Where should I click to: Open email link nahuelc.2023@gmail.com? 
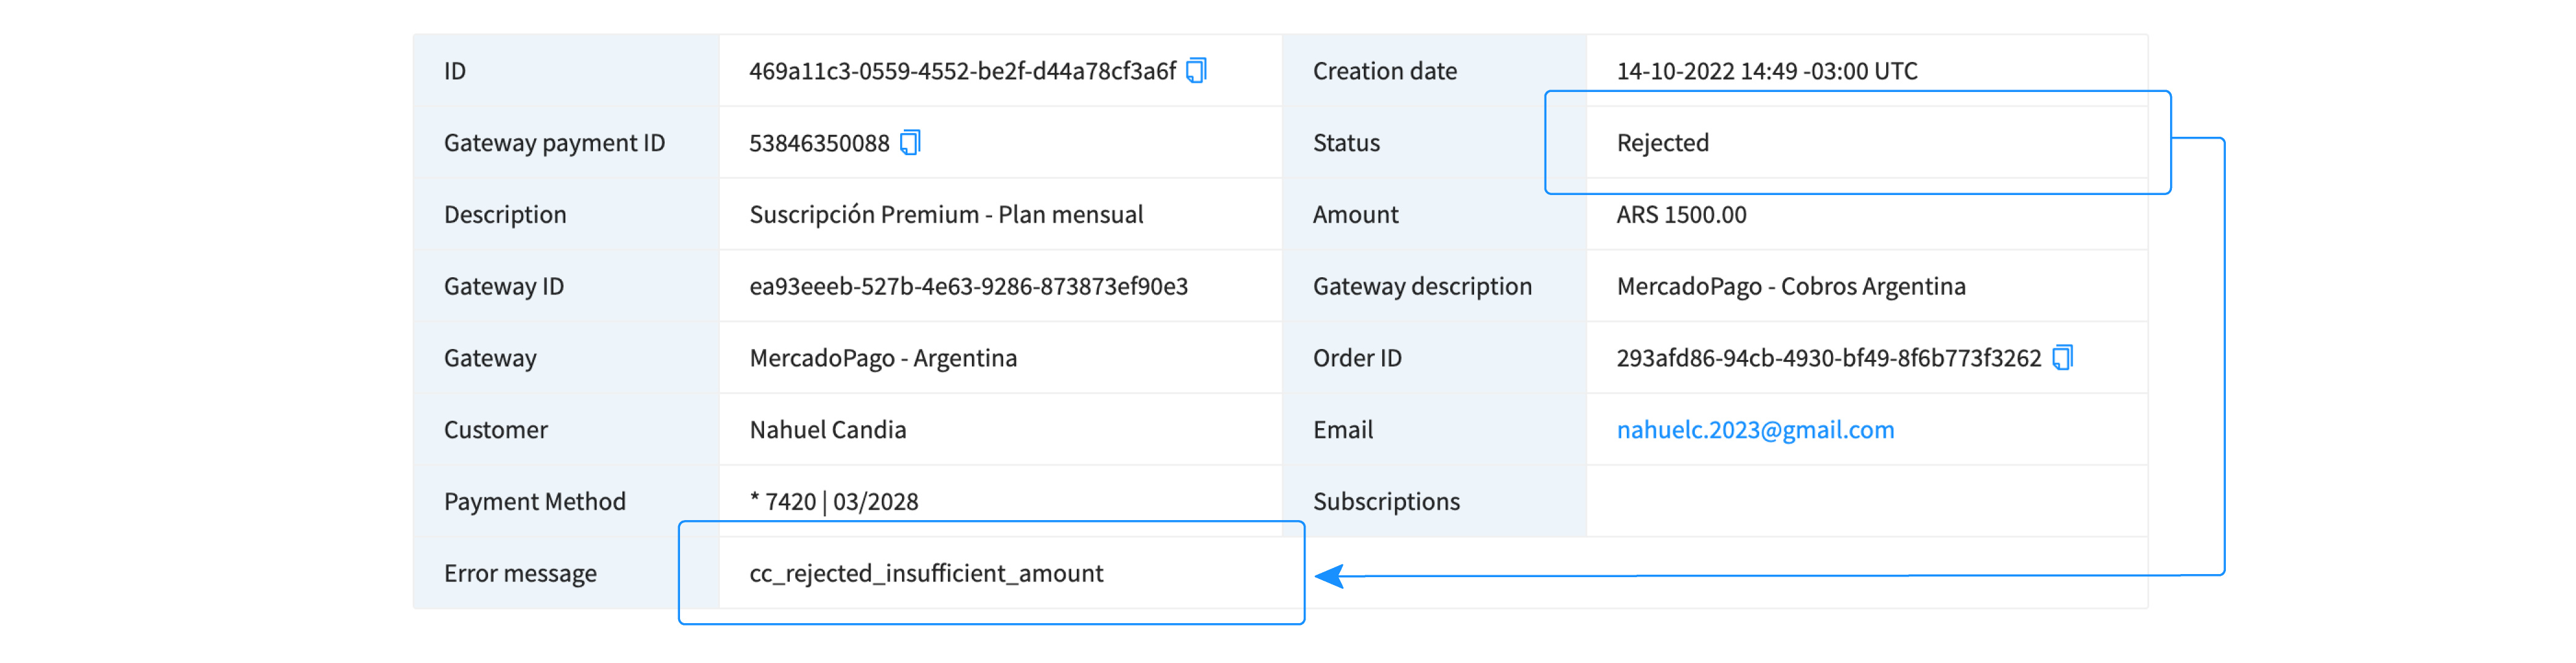pos(1755,430)
